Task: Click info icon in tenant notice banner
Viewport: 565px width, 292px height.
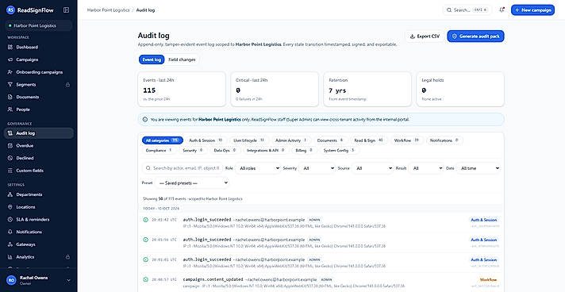Action: [x=145, y=119]
